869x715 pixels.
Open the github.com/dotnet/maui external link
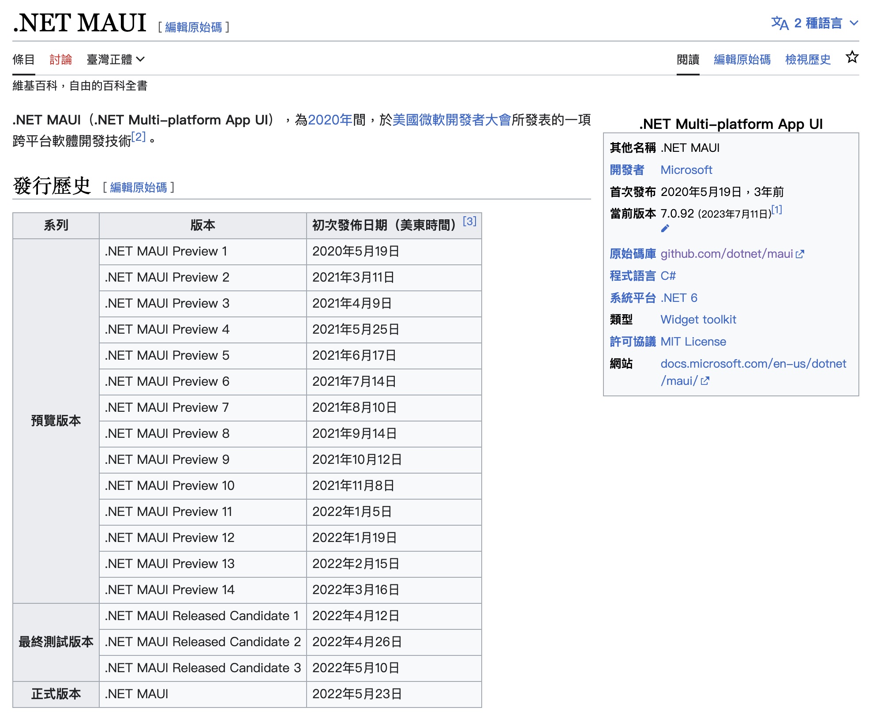[732, 254]
